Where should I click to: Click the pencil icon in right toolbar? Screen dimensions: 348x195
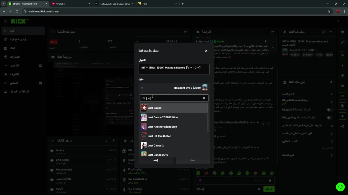[x=343, y=42]
